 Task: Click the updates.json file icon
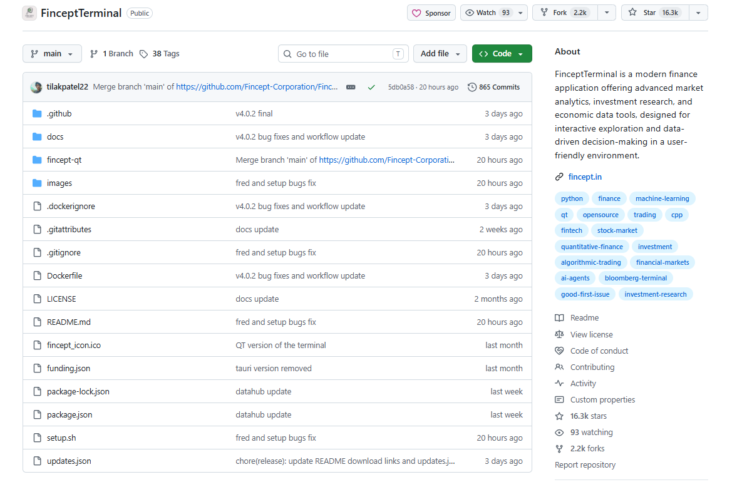point(37,461)
